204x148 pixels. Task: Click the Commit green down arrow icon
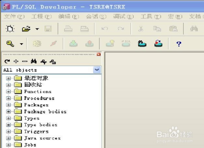(x=73, y=44)
